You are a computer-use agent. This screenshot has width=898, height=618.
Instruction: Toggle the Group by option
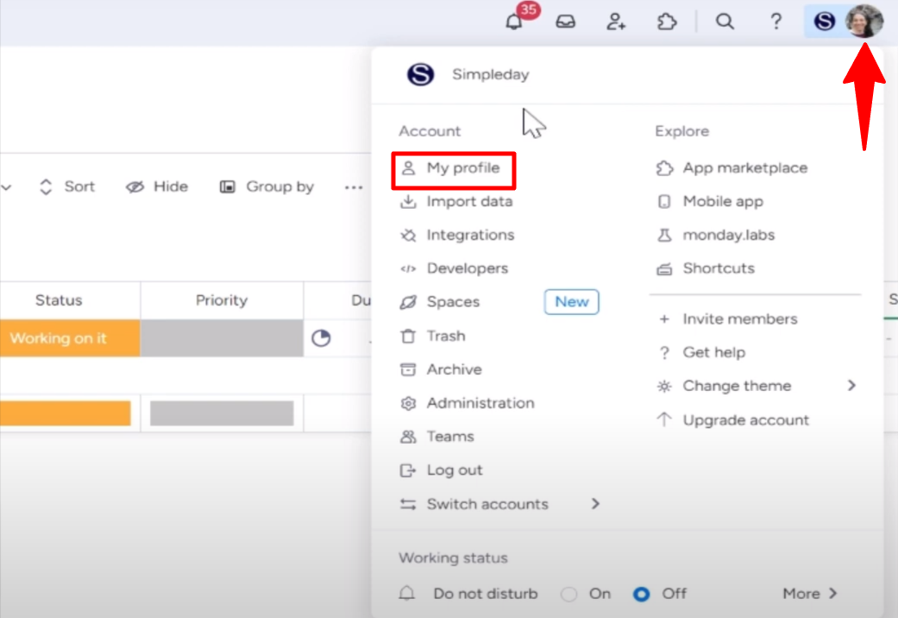tap(266, 186)
